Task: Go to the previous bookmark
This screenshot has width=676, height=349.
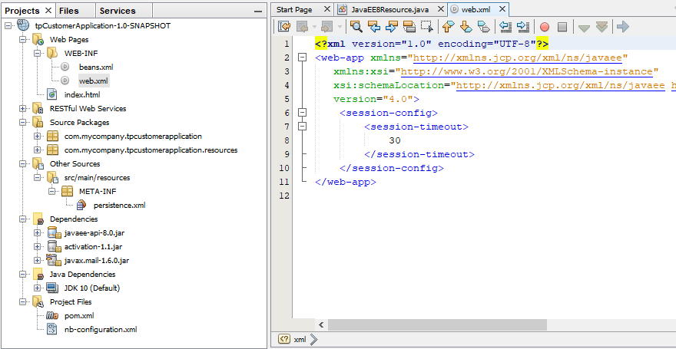Action: 449,27
